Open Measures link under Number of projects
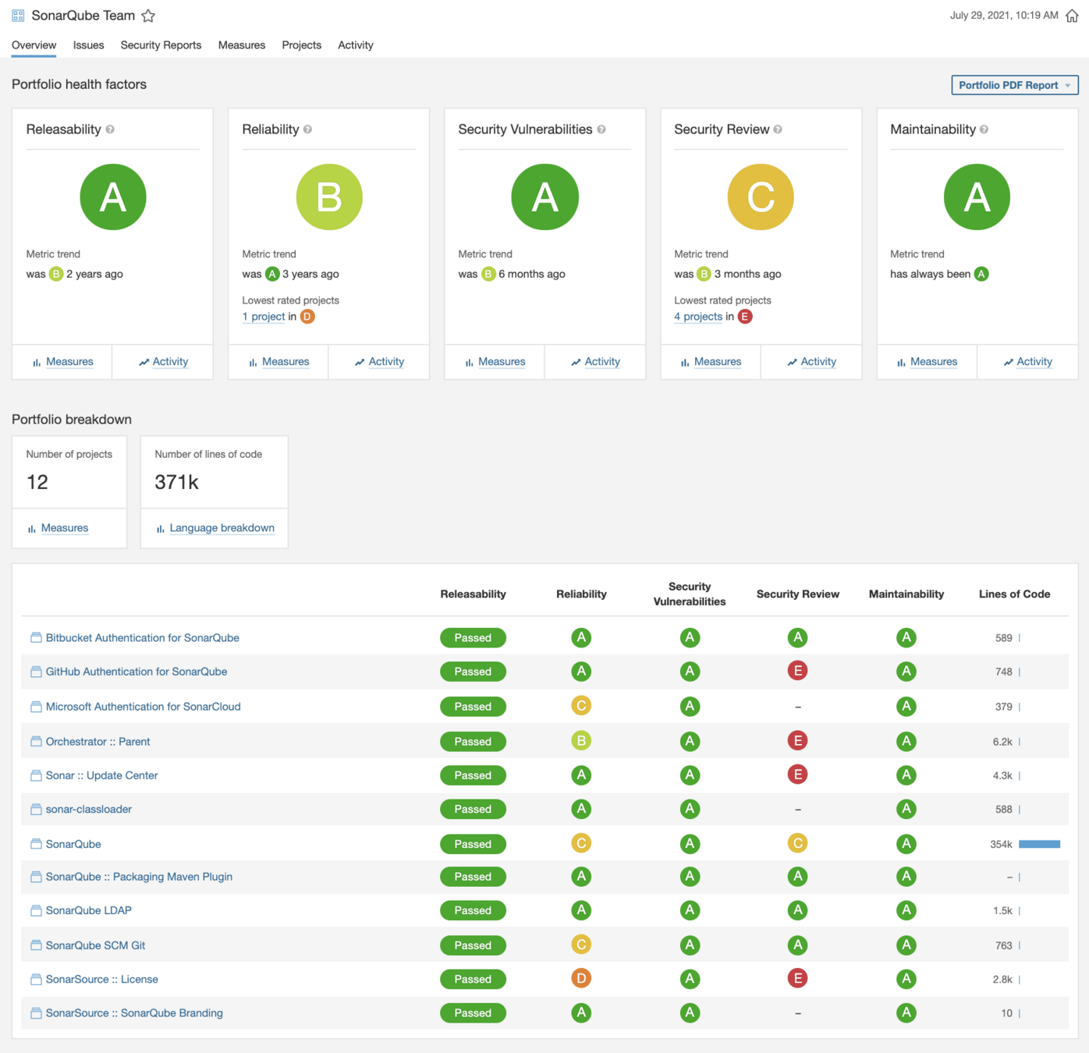 coord(65,528)
